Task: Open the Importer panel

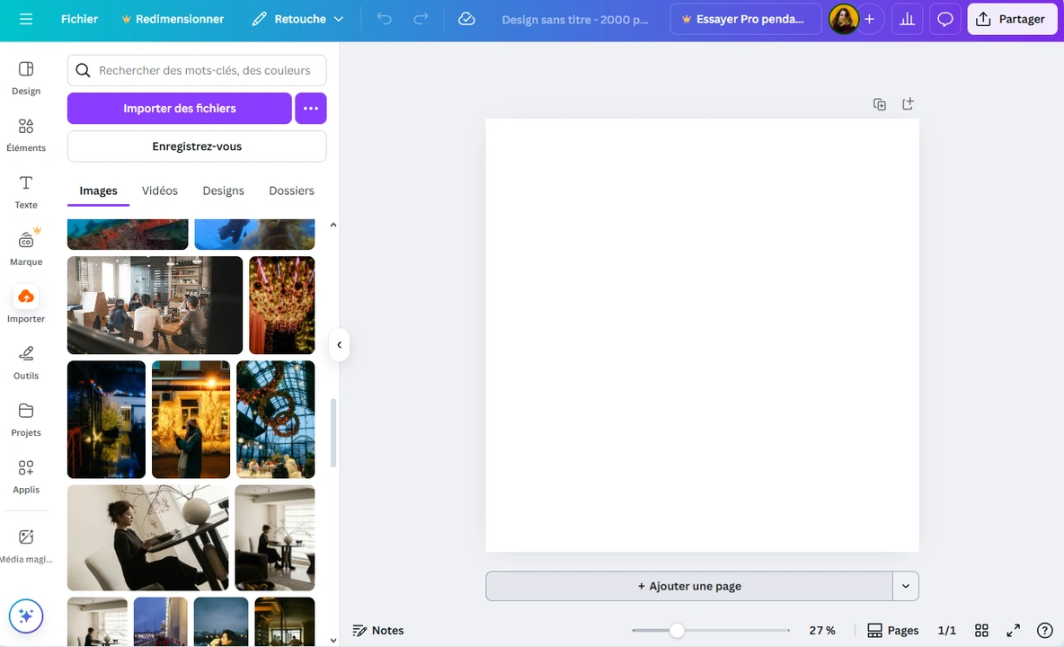Action: (x=26, y=304)
